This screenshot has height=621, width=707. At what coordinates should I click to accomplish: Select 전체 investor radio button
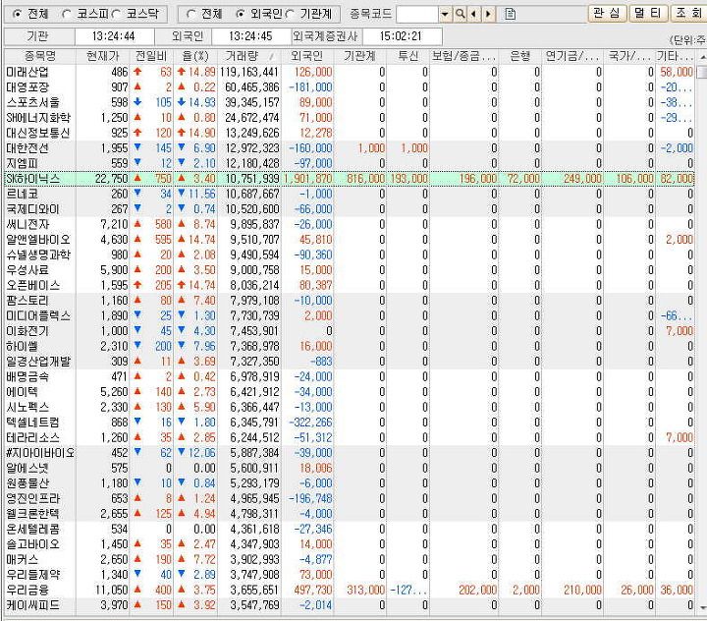pyautogui.click(x=190, y=15)
